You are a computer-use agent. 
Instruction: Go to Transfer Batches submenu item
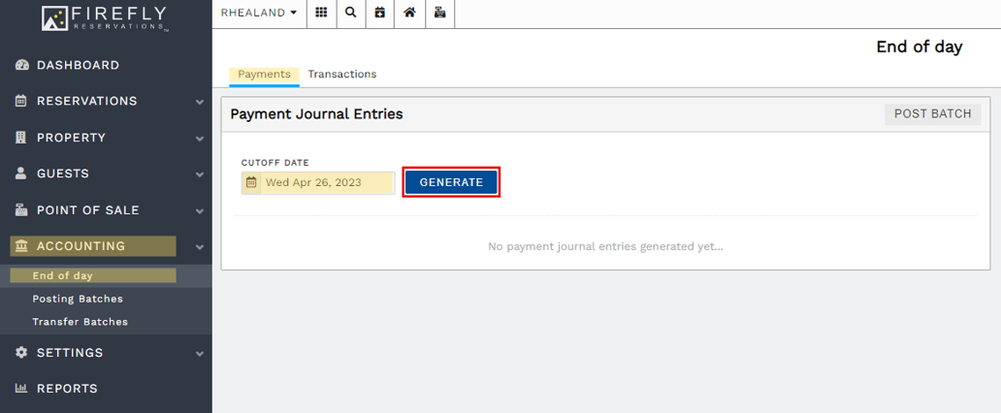80,322
